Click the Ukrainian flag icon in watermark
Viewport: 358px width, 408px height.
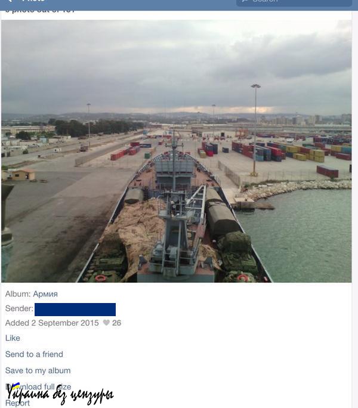(x=16, y=386)
